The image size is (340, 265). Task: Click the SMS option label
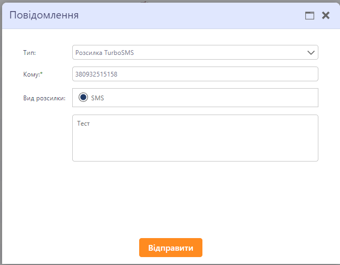(x=98, y=98)
